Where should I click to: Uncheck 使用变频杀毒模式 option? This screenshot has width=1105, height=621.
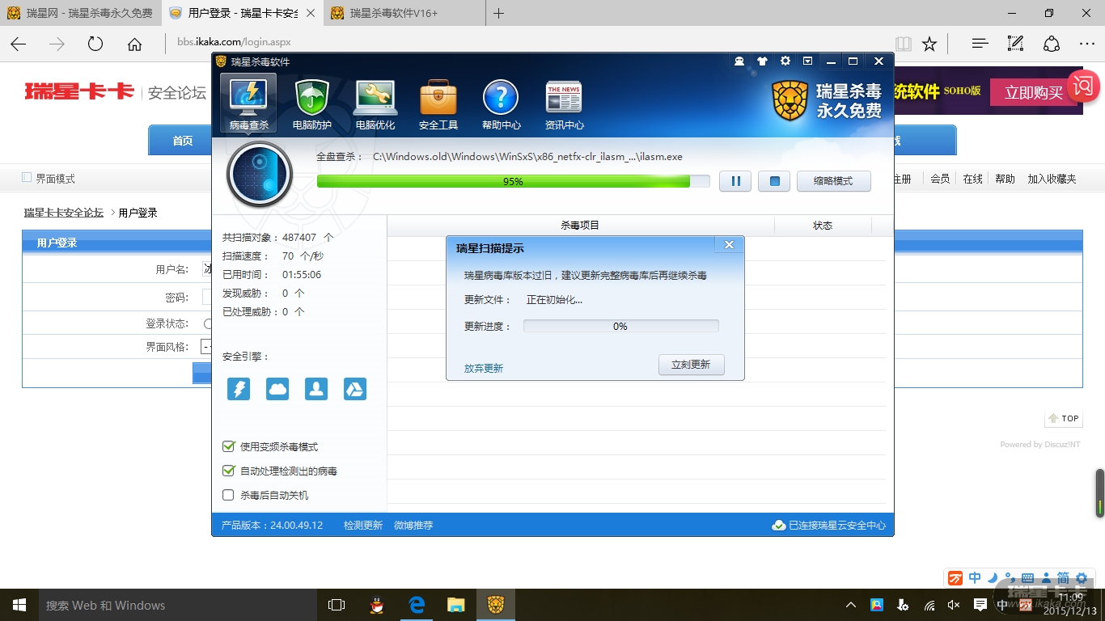(228, 446)
